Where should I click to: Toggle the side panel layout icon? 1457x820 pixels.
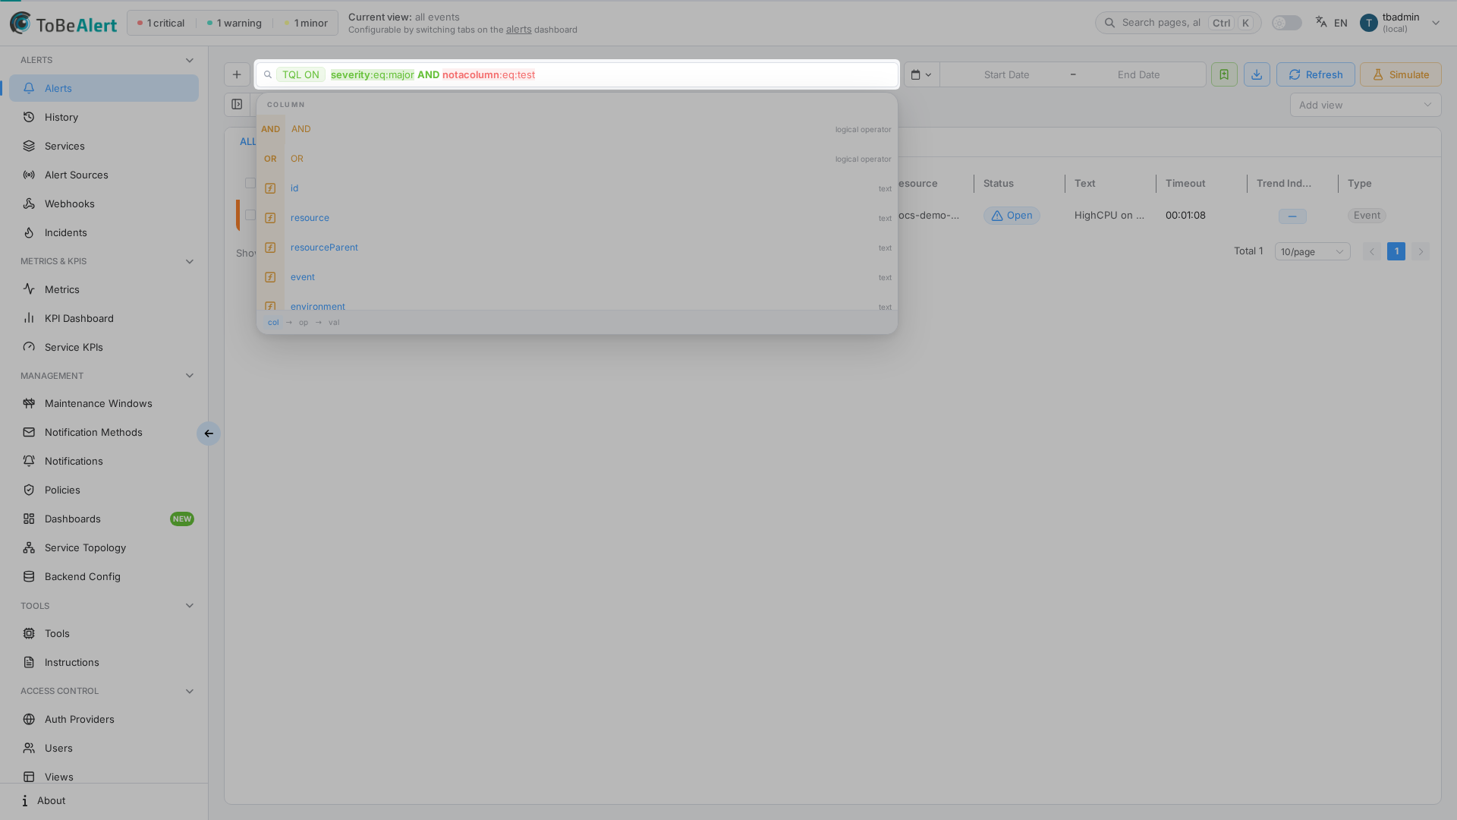(x=237, y=105)
